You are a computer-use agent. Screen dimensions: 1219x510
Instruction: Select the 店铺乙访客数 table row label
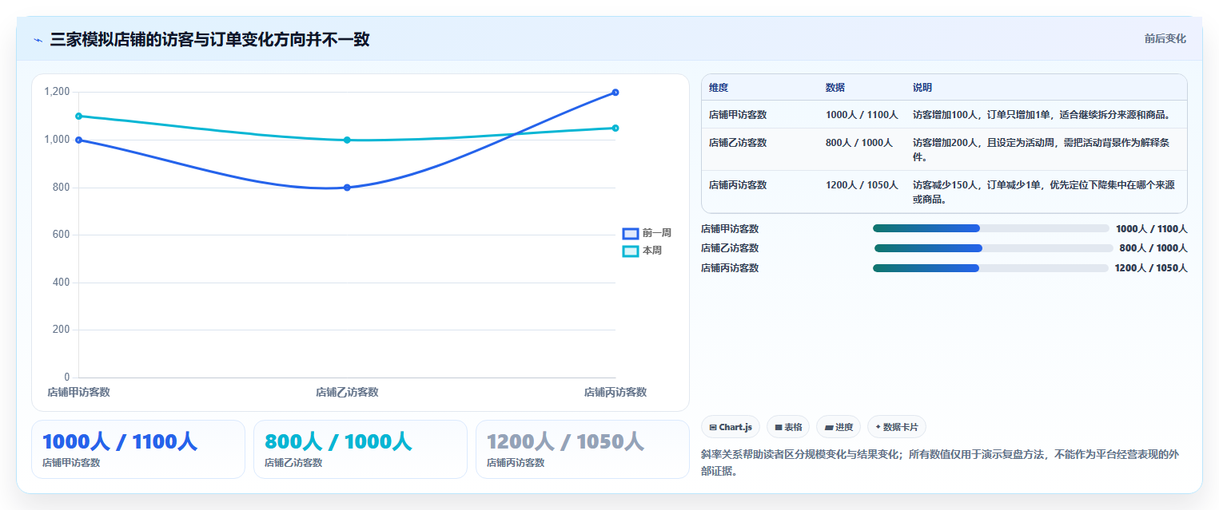738,143
